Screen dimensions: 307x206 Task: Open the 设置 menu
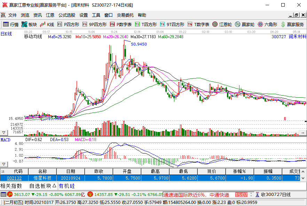click(x=84, y=15)
